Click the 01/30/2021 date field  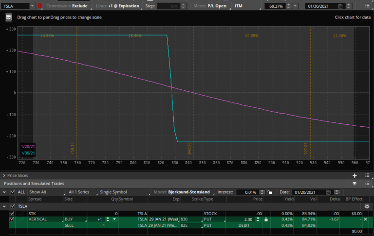coord(321,6)
